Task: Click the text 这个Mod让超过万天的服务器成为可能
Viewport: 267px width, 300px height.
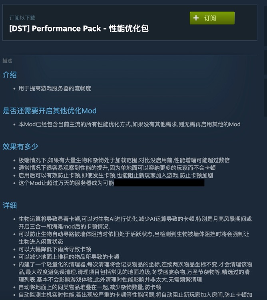Action: [66, 183]
